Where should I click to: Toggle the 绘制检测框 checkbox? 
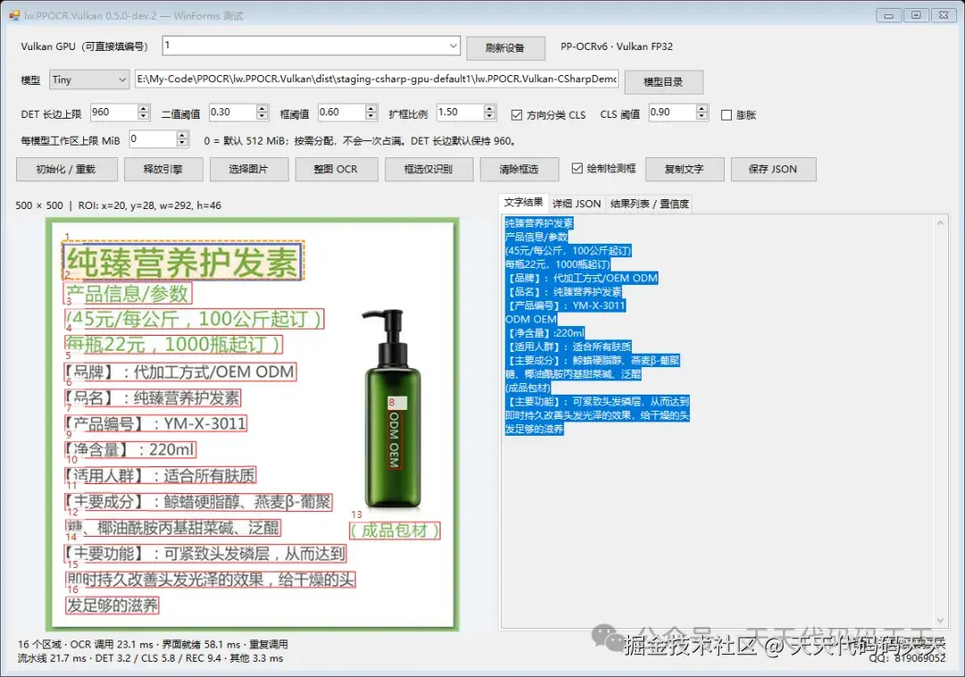(577, 168)
